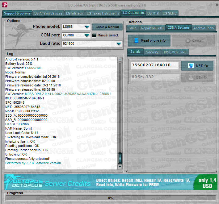Click the MEID input field 35508207164818
The image size is (219, 204).
[155, 65]
